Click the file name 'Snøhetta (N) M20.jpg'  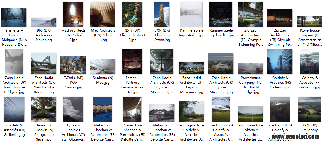click(x=103, y=80)
